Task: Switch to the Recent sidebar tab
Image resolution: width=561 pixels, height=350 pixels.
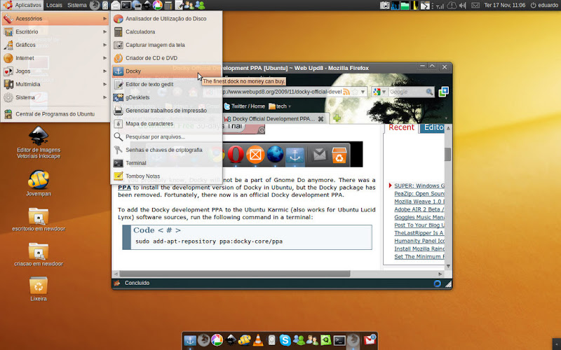Action: point(401,127)
